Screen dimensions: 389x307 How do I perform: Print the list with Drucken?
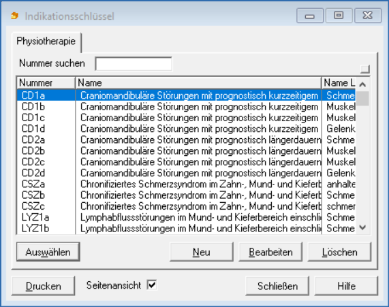click(43, 286)
